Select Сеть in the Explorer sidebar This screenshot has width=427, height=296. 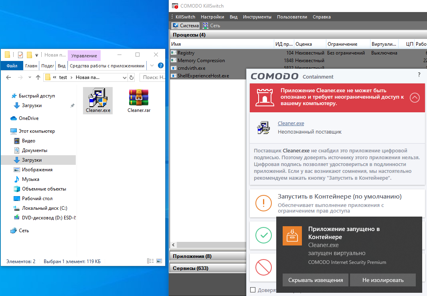(x=24, y=230)
